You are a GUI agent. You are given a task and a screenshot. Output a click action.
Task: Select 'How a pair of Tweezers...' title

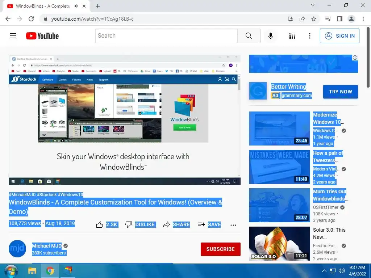[328, 157]
